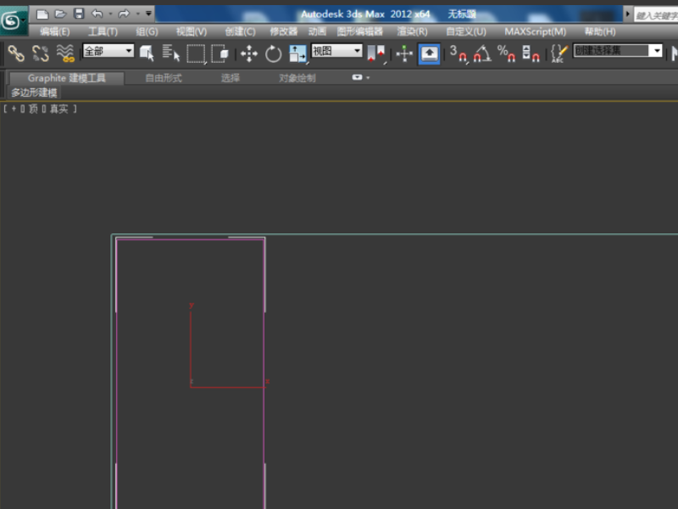Viewport: 678px width, 509px height.
Task: Open the 视图(V) menu
Action: tap(192, 31)
